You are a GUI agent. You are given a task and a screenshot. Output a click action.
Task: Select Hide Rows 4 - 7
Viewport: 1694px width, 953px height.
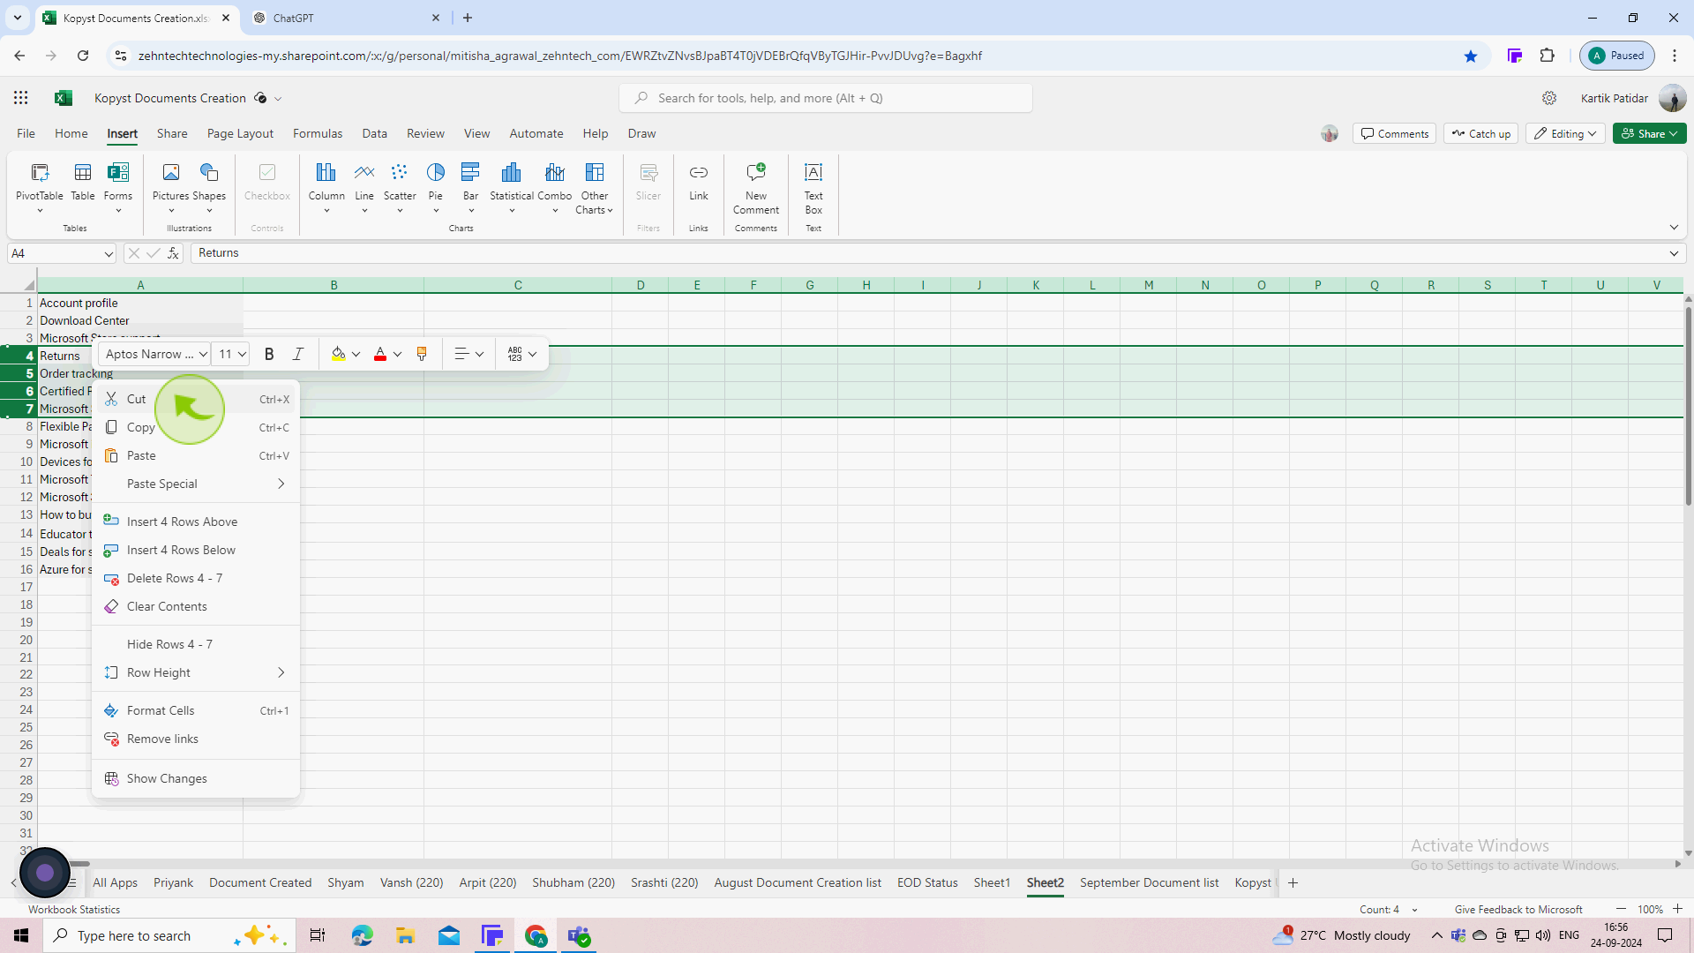point(195,644)
